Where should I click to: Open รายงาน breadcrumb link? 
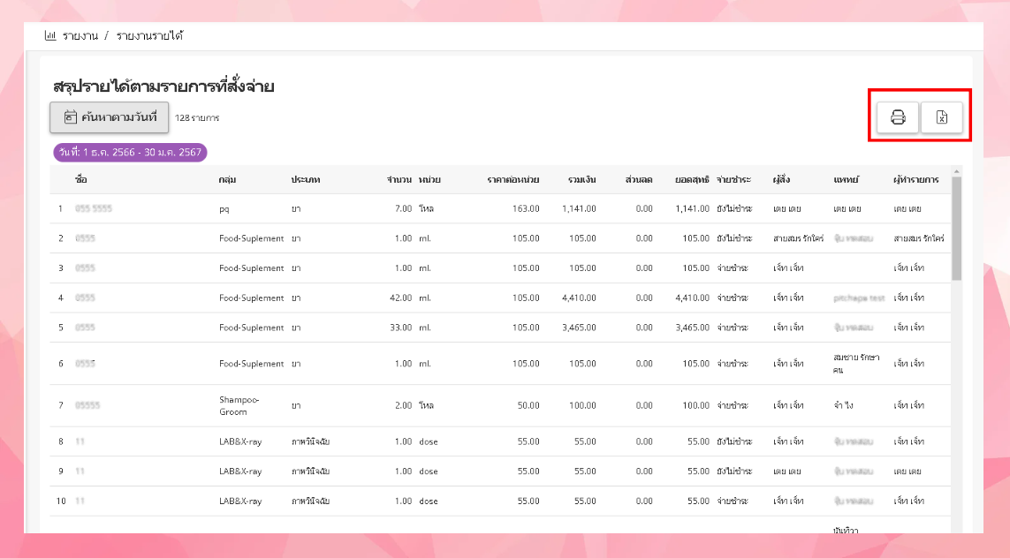80,36
